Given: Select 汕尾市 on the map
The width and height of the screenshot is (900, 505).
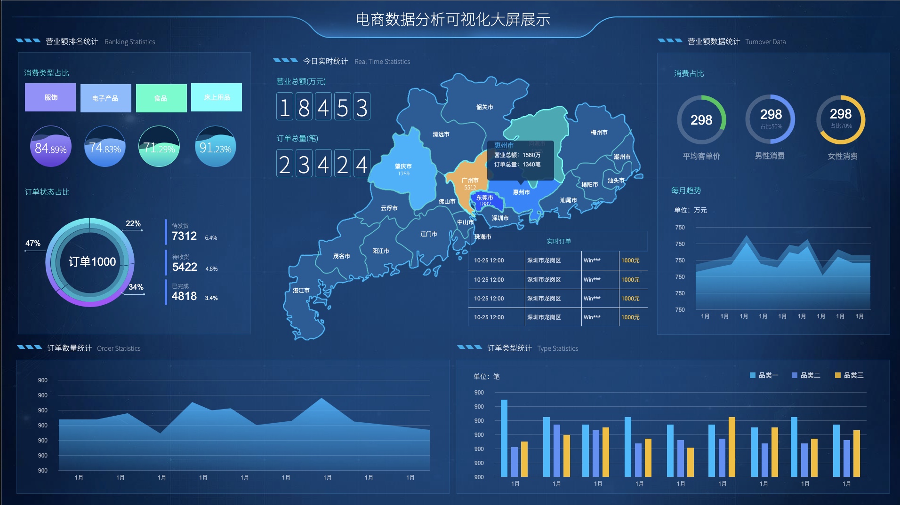Looking at the screenshot, I should click(x=568, y=200).
